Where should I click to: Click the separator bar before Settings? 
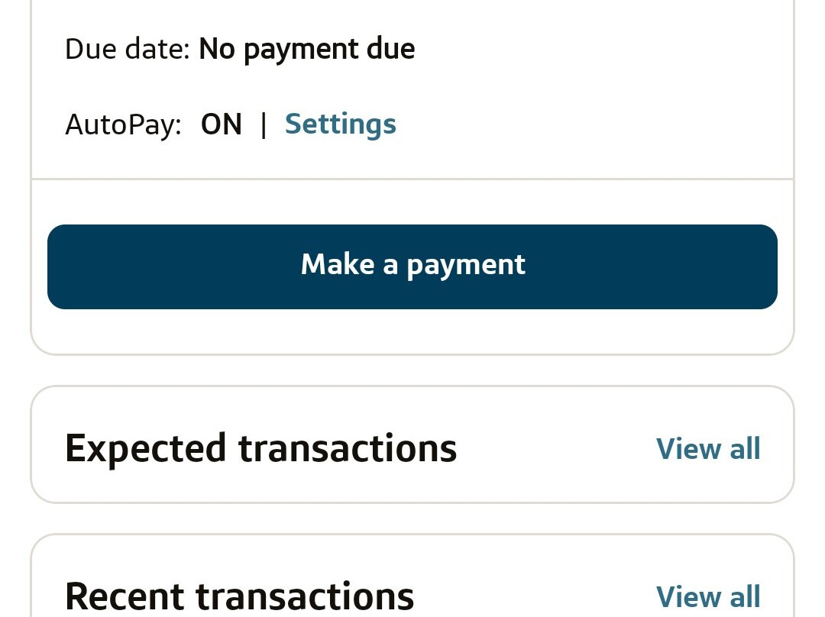pos(264,124)
